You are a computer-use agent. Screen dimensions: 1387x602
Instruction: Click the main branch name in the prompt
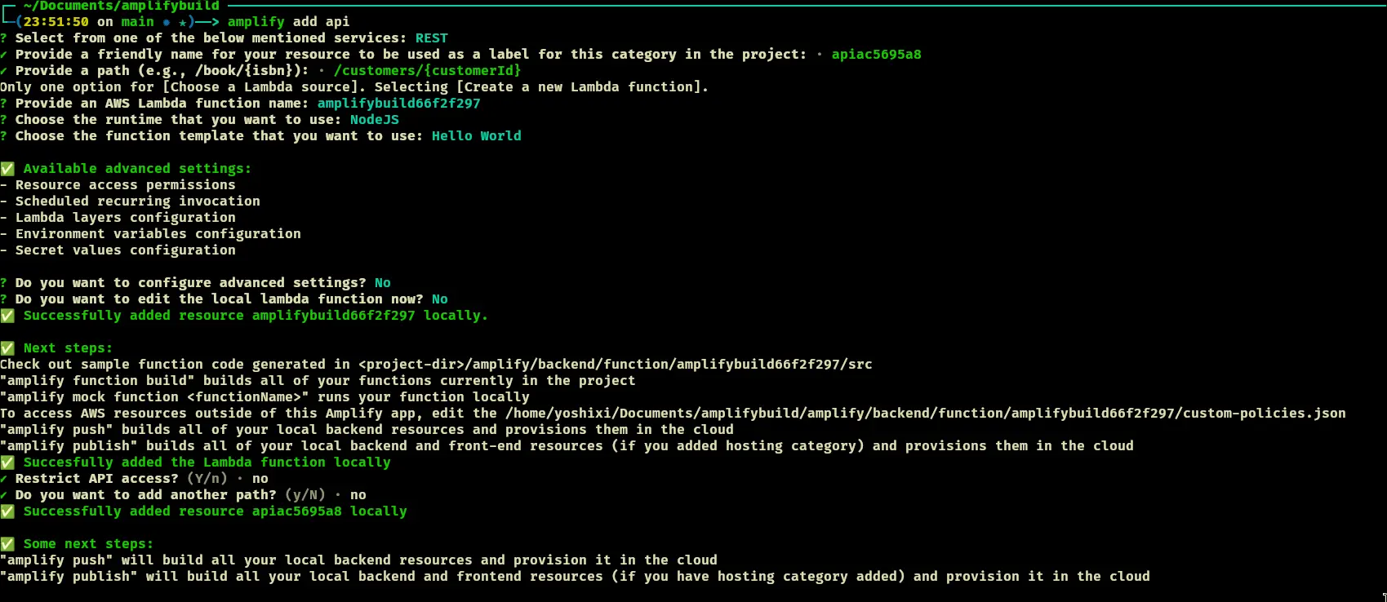point(137,22)
